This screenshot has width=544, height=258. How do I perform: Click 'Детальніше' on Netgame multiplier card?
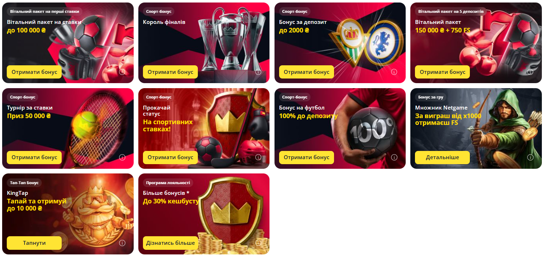442,157
